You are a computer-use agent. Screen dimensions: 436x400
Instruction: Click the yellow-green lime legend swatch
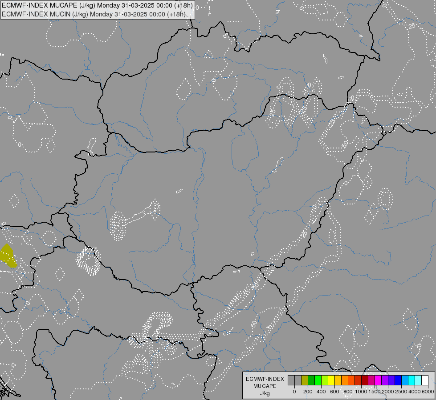tap(325, 380)
